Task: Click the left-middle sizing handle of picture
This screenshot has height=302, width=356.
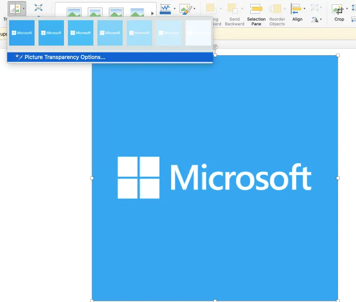Action: (92, 178)
